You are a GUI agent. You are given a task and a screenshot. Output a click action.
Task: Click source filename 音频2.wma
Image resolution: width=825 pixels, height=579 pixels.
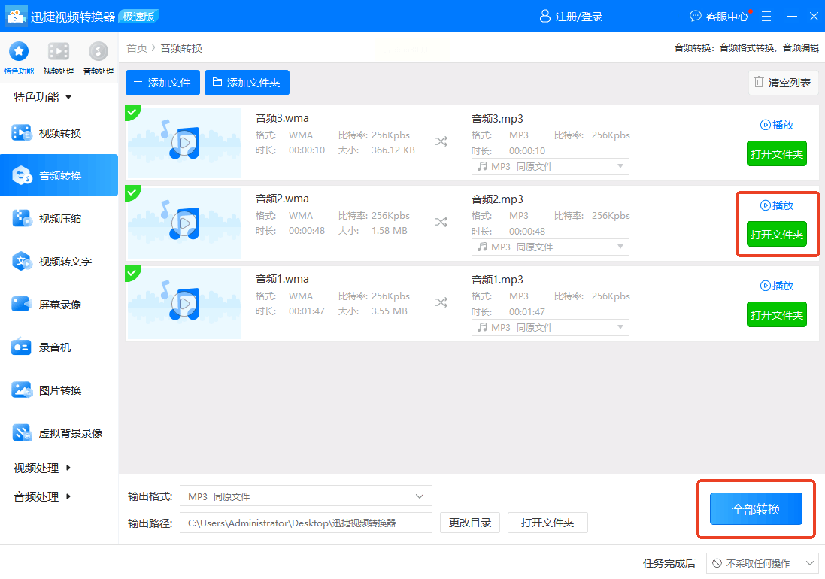click(x=282, y=199)
